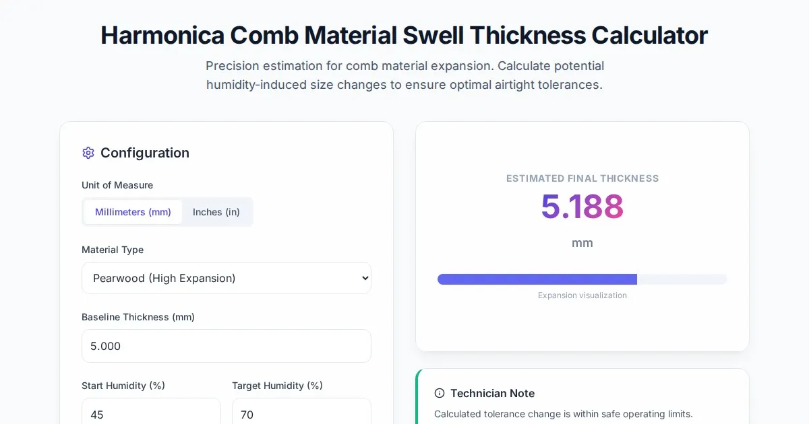
Task: Select Millimeters (mm) unit
Action: [x=133, y=212]
